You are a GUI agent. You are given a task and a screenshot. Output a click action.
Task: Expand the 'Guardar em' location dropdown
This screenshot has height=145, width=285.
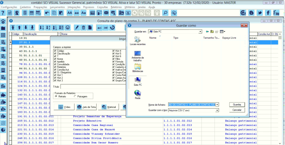[x=200, y=32]
